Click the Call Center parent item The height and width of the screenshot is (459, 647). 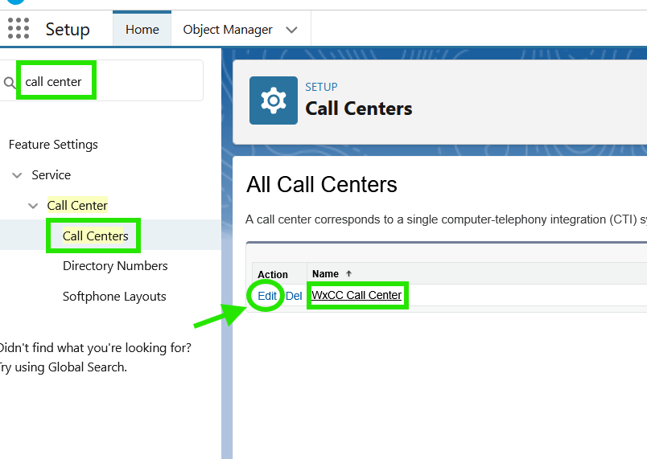[x=77, y=205]
